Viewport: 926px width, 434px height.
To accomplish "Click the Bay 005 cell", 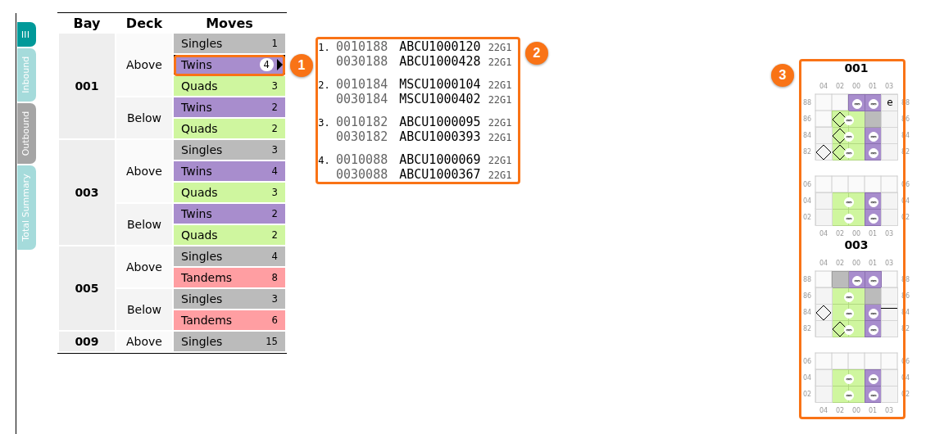I will [x=87, y=288].
